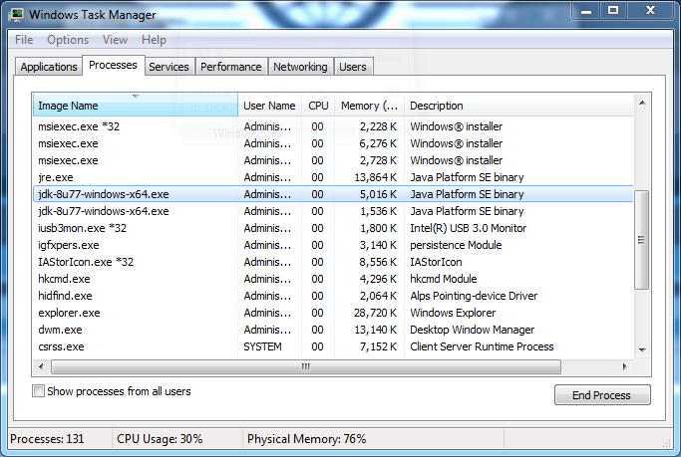The height and width of the screenshot is (457, 681).
Task: Sort by Memory column header
Action: tap(369, 106)
